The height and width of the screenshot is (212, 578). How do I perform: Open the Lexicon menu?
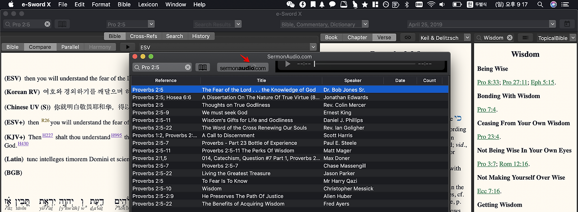coord(148,4)
